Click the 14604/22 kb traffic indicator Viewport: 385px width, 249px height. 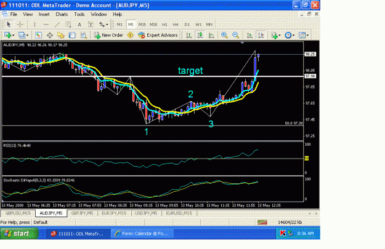pyautogui.click(x=290, y=223)
